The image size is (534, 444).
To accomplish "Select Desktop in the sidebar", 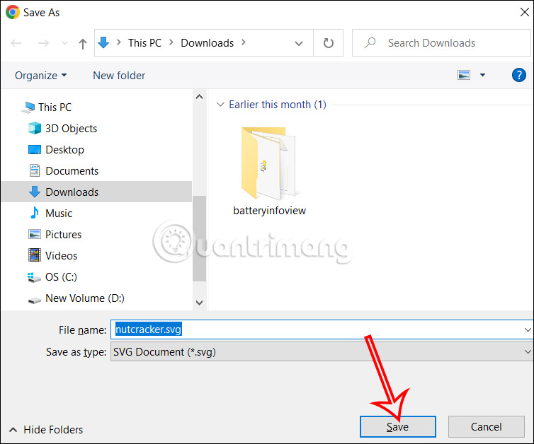I will (x=64, y=150).
